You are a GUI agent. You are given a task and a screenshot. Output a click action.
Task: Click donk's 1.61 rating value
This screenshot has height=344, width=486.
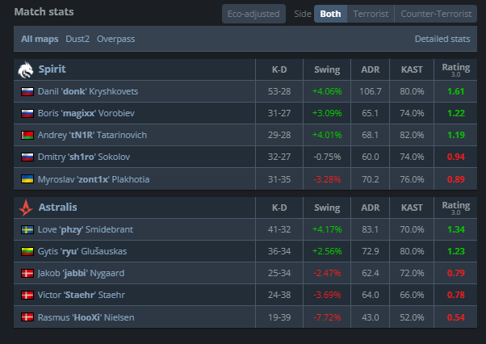(455, 91)
